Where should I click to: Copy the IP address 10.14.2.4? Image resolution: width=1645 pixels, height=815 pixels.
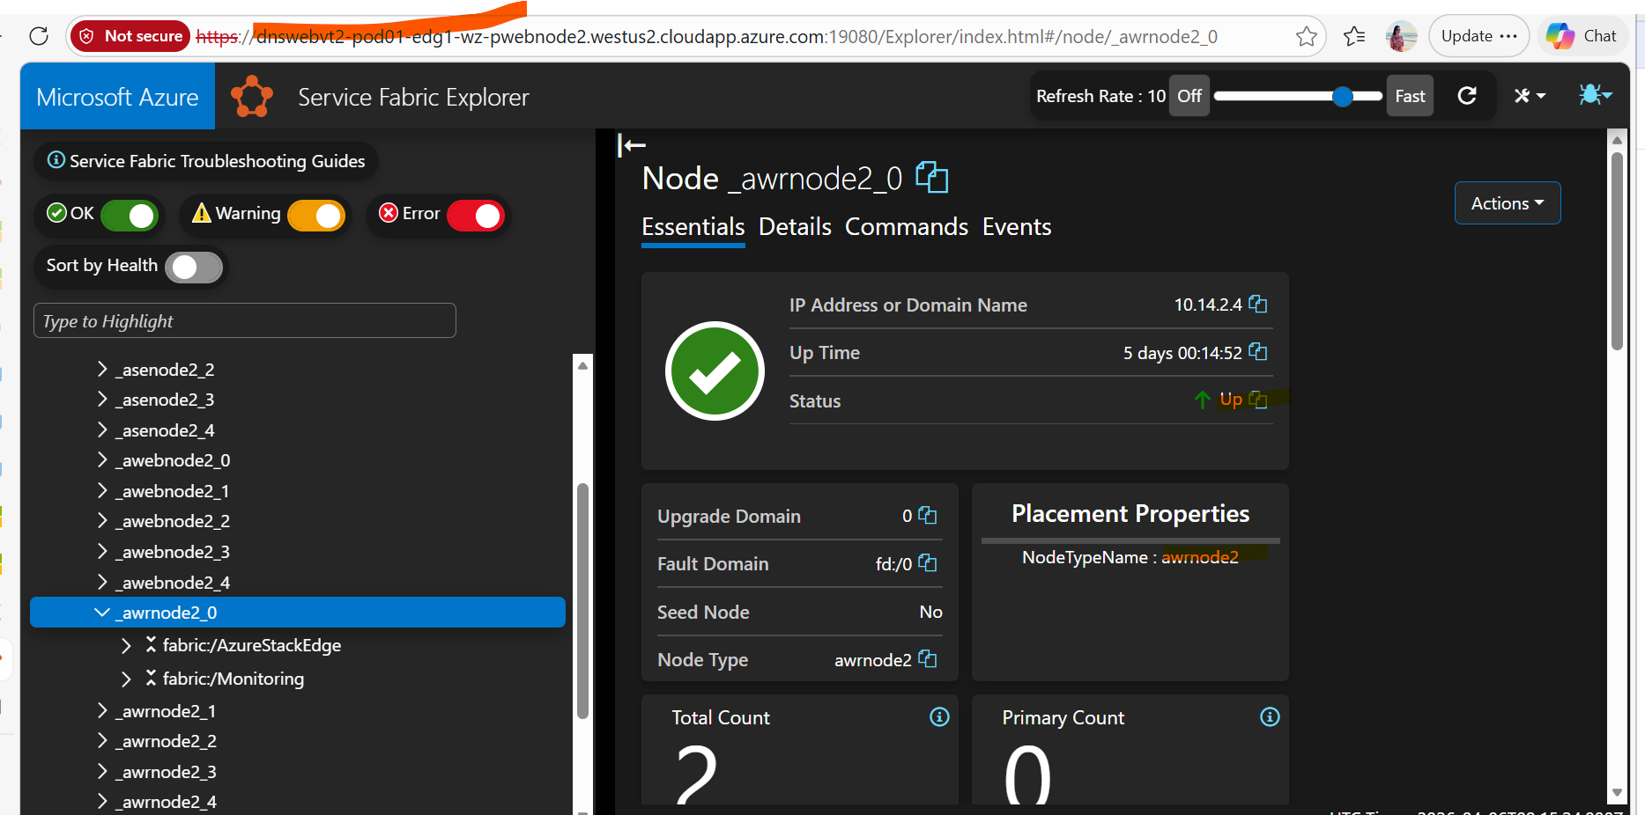1258,305
